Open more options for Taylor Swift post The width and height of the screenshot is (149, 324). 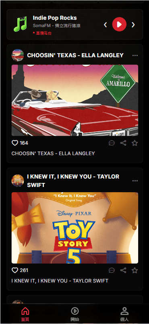135,181
